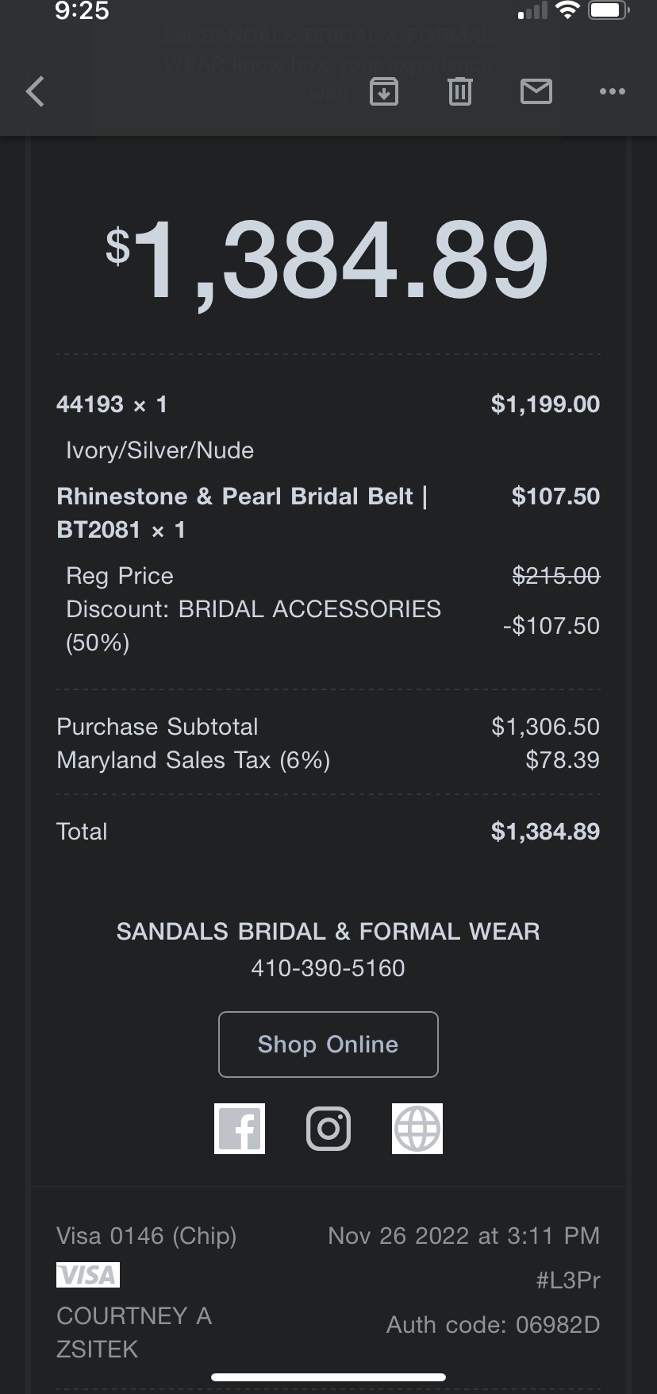The image size is (657, 1394).
Task: Open the store's Instagram icon
Action: 328,1128
